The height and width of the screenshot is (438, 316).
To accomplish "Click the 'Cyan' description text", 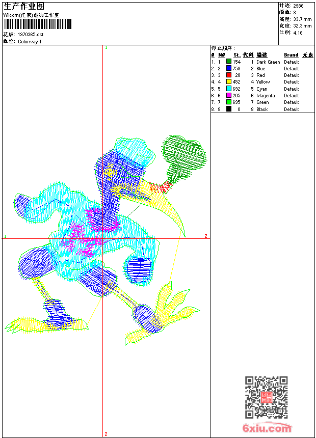I will click(x=262, y=89).
